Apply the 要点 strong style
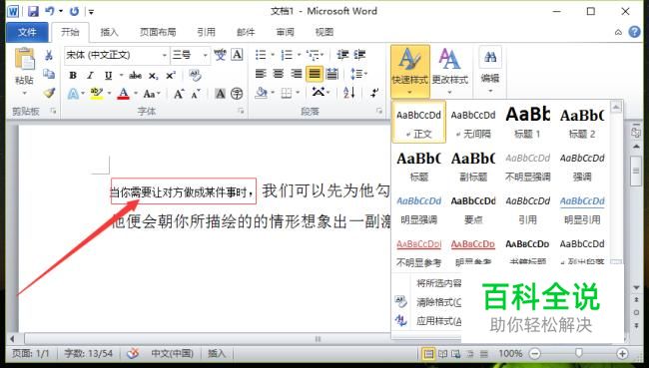This screenshot has height=368, width=649. 473,208
